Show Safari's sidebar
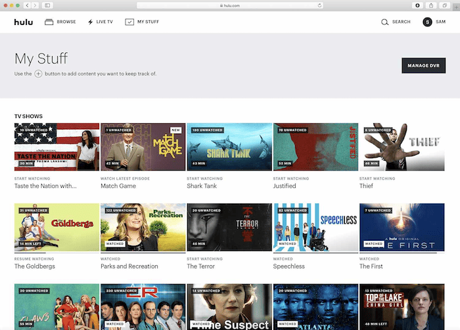This screenshot has width=460, height=330. point(47,5)
